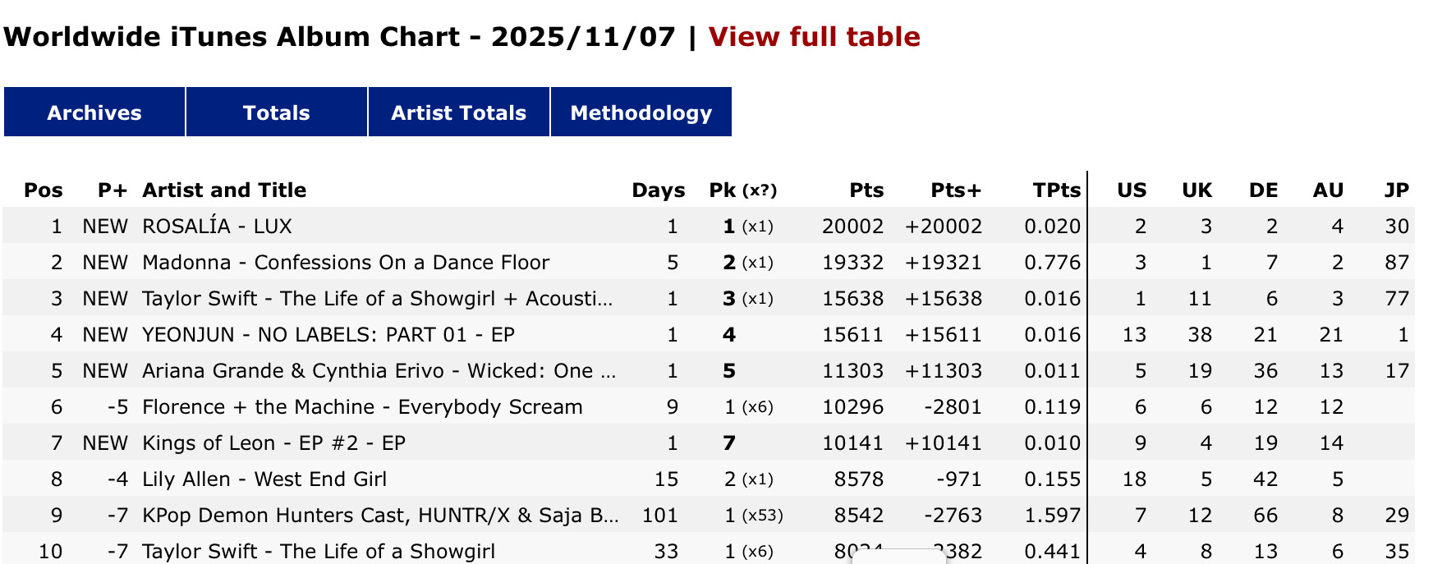Open the View full table link
The width and height of the screenshot is (1433, 564).
click(x=814, y=37)
